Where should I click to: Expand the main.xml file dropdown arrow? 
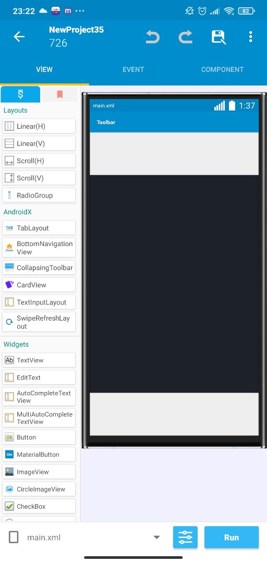(x=156, y=537)
